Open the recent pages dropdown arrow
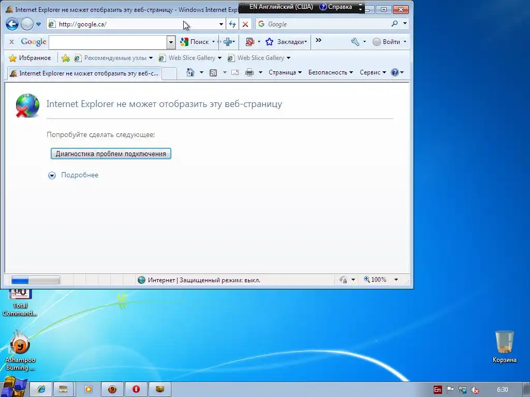Image resolution: width=530 pixels, height=397 pixels. pyautogui.click(x=38, y=24)
